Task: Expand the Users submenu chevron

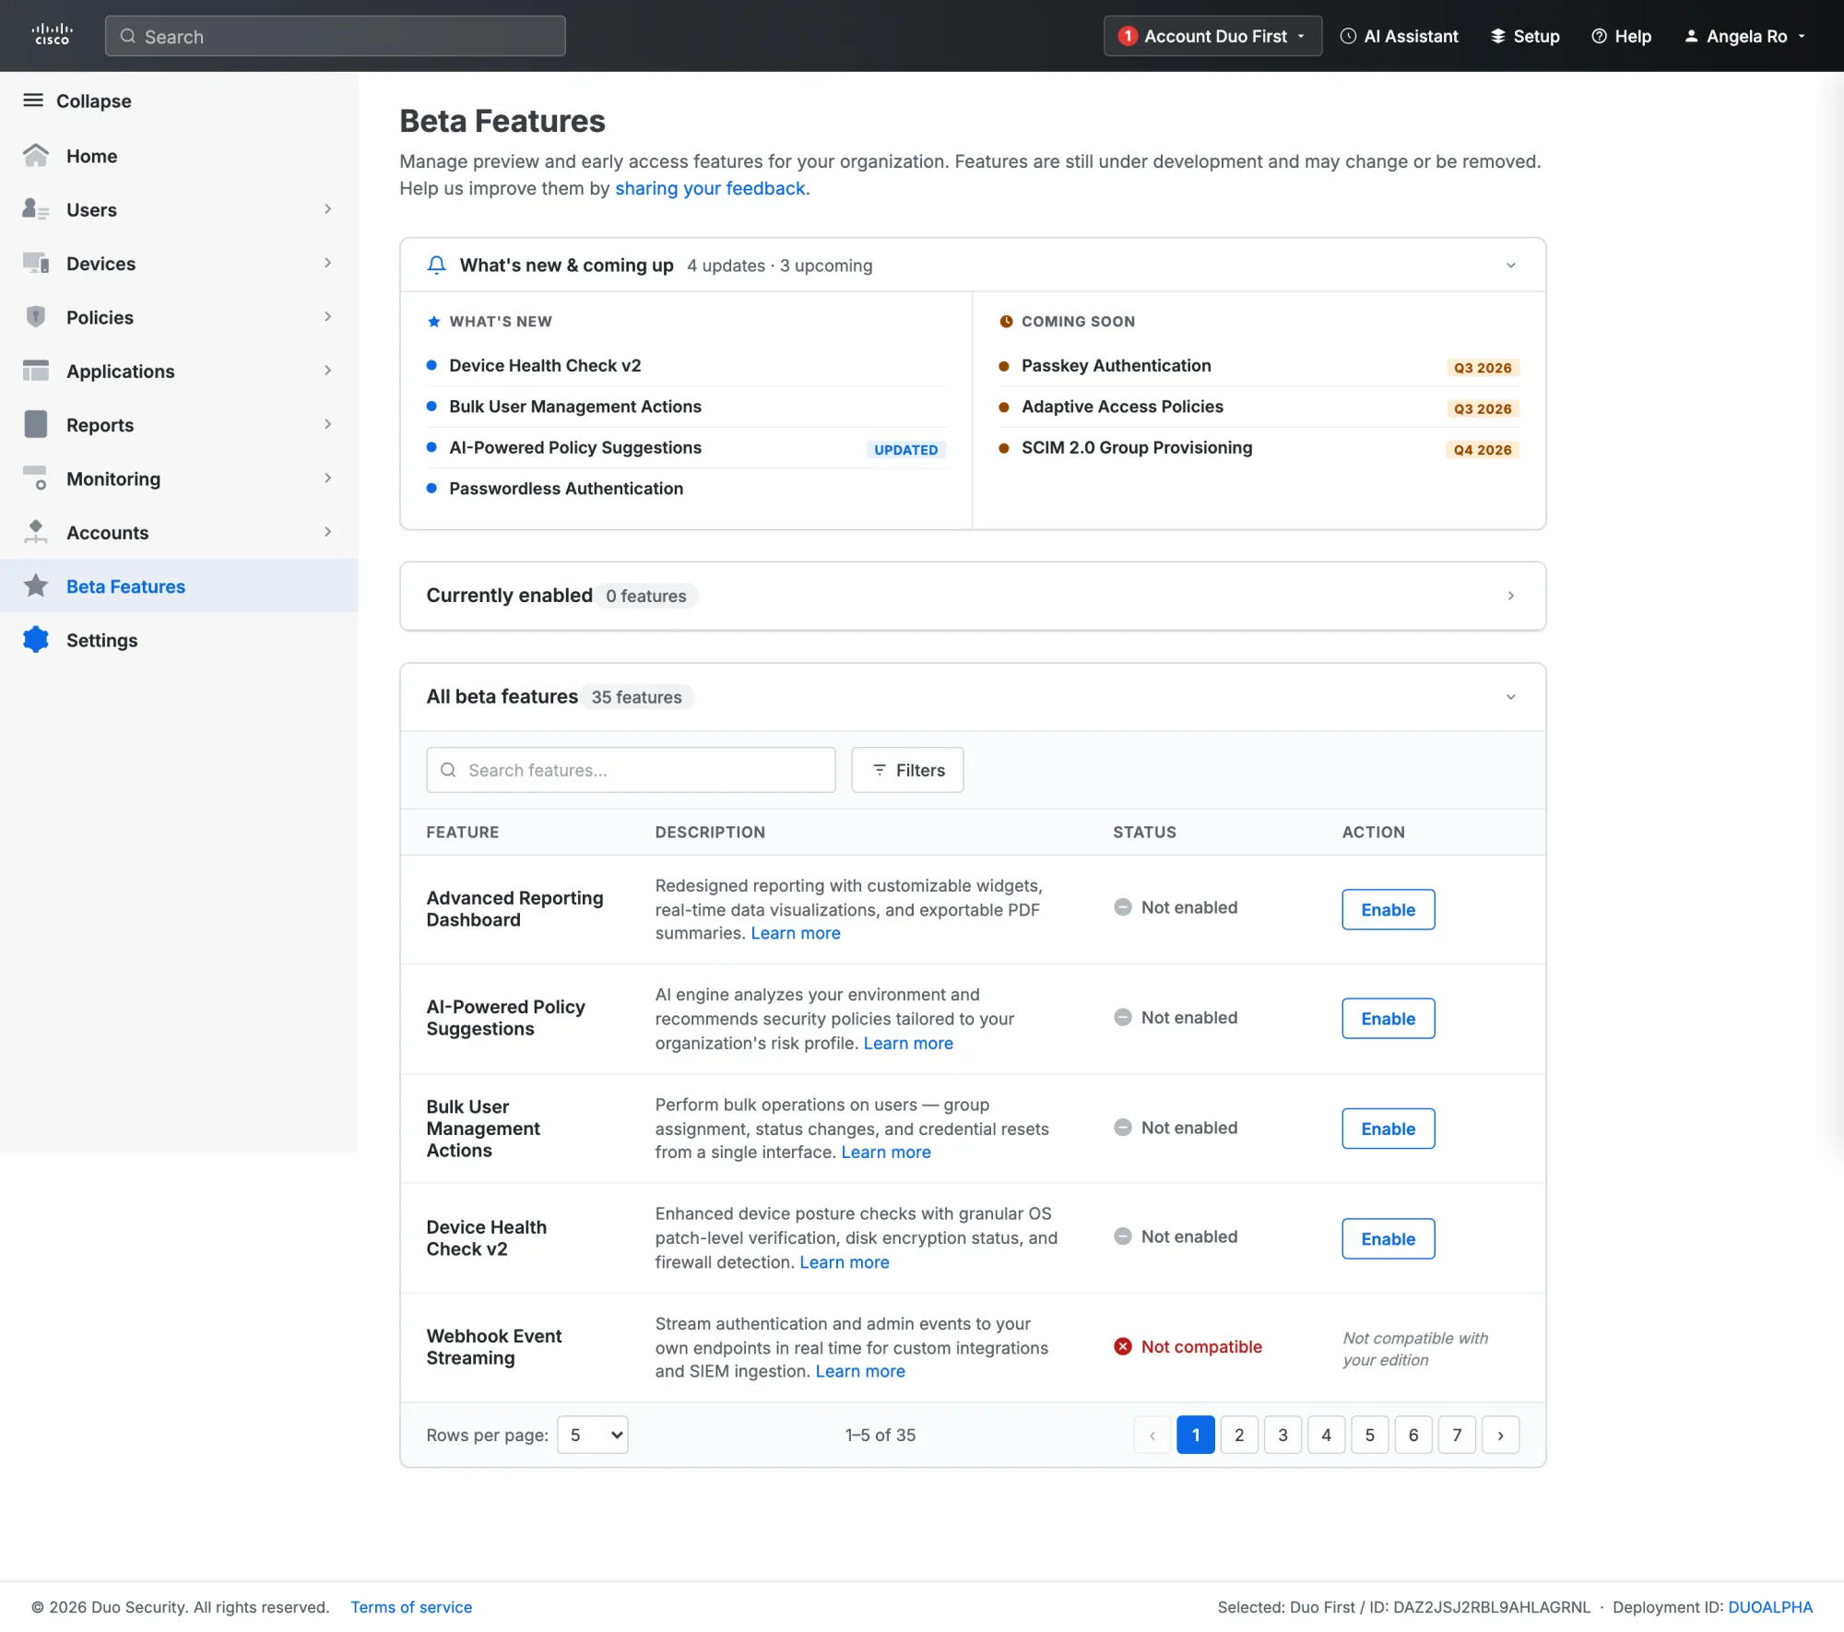Action: (327, 209)
